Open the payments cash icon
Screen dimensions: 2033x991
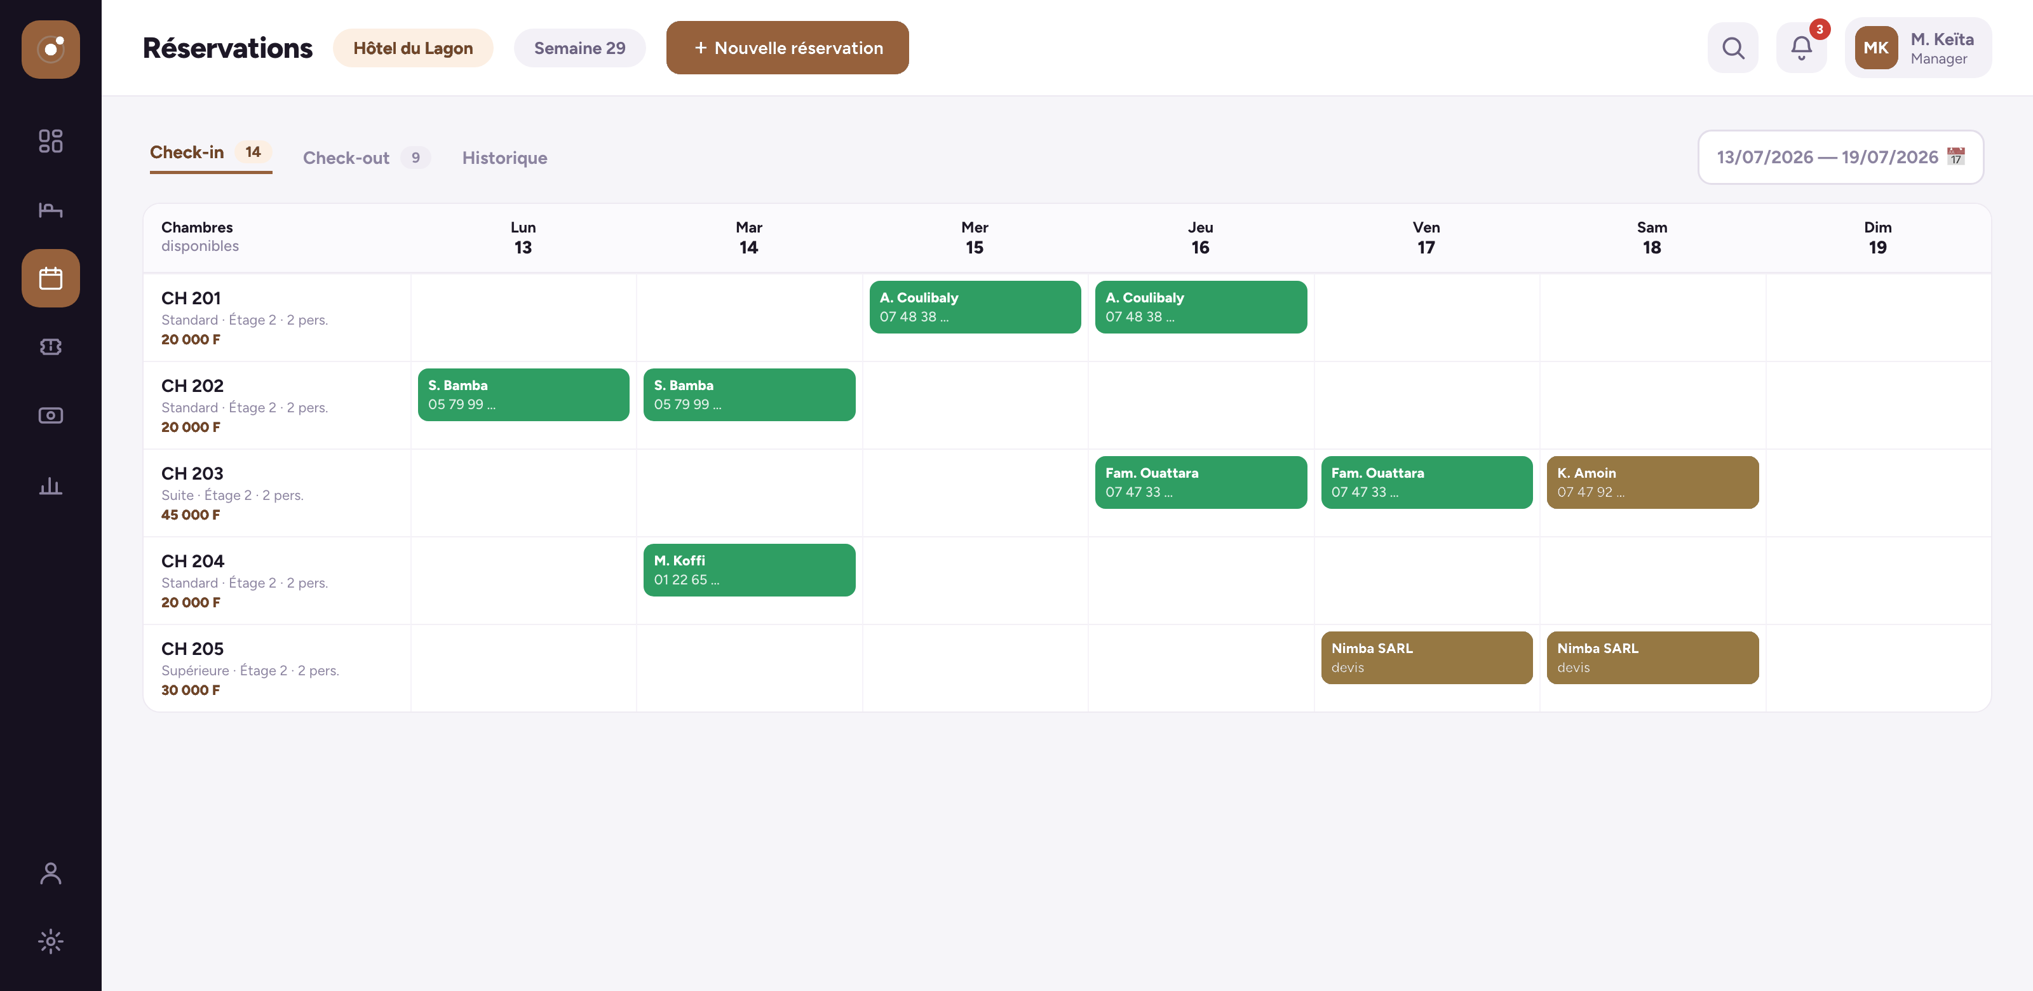(x=51, y=415)
